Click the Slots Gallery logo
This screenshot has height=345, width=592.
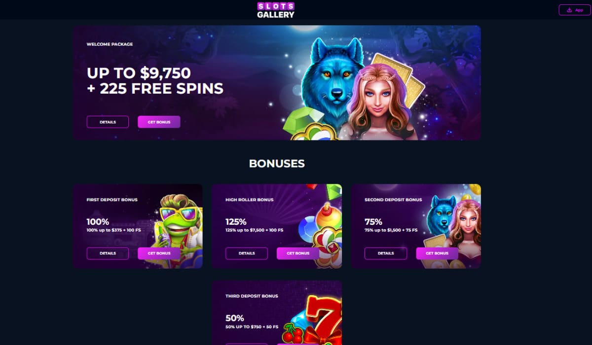(x=276, y=10)
